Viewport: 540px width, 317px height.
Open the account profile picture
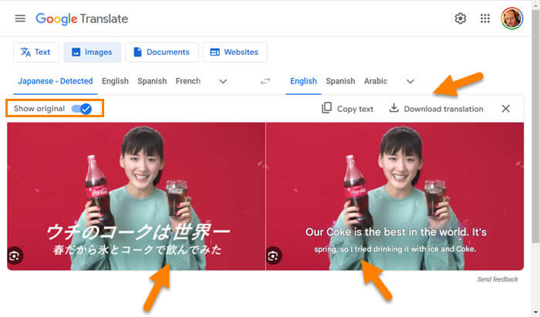coord(511,19)
